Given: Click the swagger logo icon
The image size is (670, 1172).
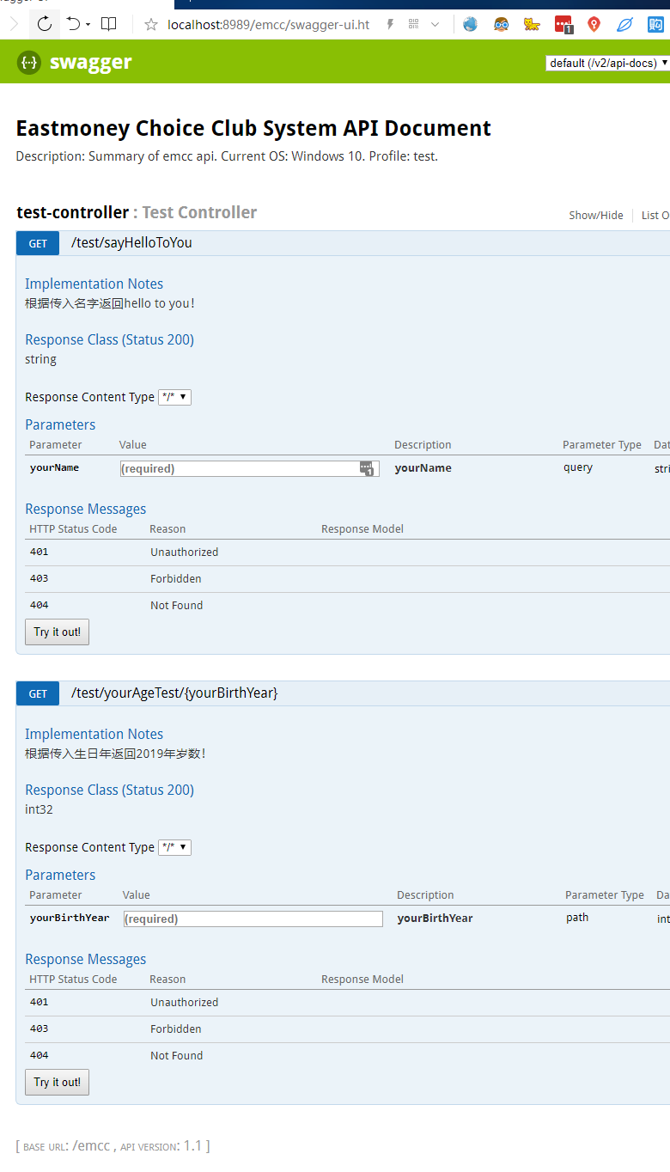Looking at the screenshot, I should tap(29, 62).
